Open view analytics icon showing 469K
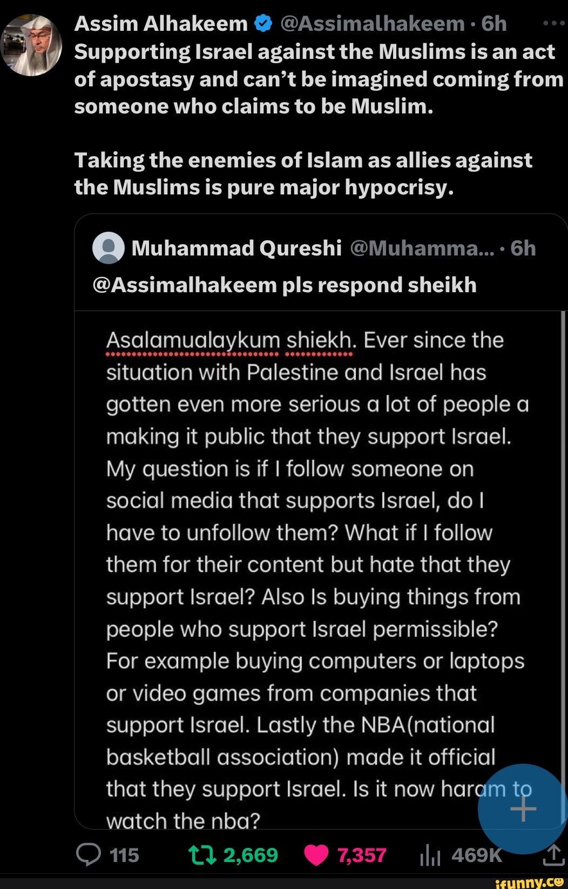Viewport: 568px width, 889px height. [430, 855]
